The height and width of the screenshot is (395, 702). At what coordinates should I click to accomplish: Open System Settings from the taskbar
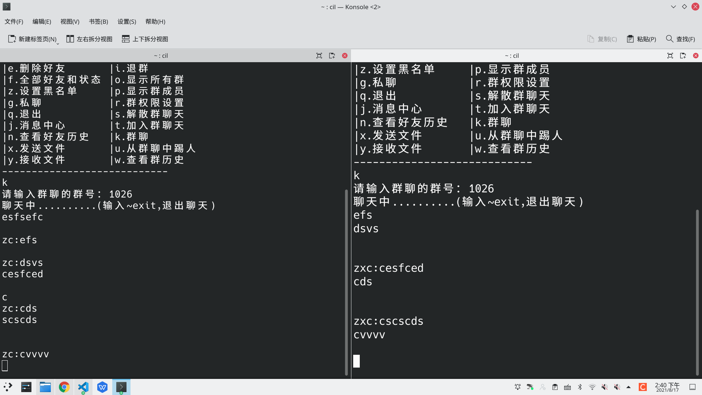click(x=26, y=387)
